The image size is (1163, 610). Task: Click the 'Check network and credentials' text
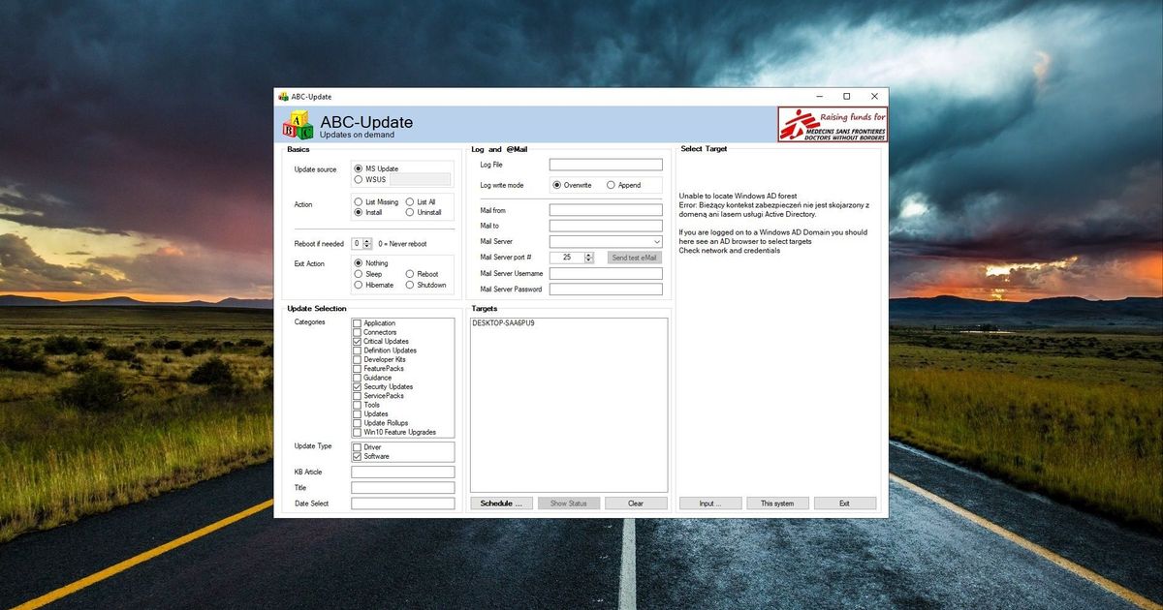[x=730, y=251]
